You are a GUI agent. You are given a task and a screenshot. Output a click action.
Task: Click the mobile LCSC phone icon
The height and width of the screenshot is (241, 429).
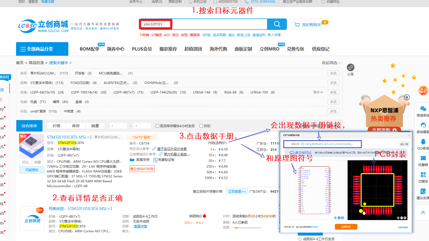(191, 2)
